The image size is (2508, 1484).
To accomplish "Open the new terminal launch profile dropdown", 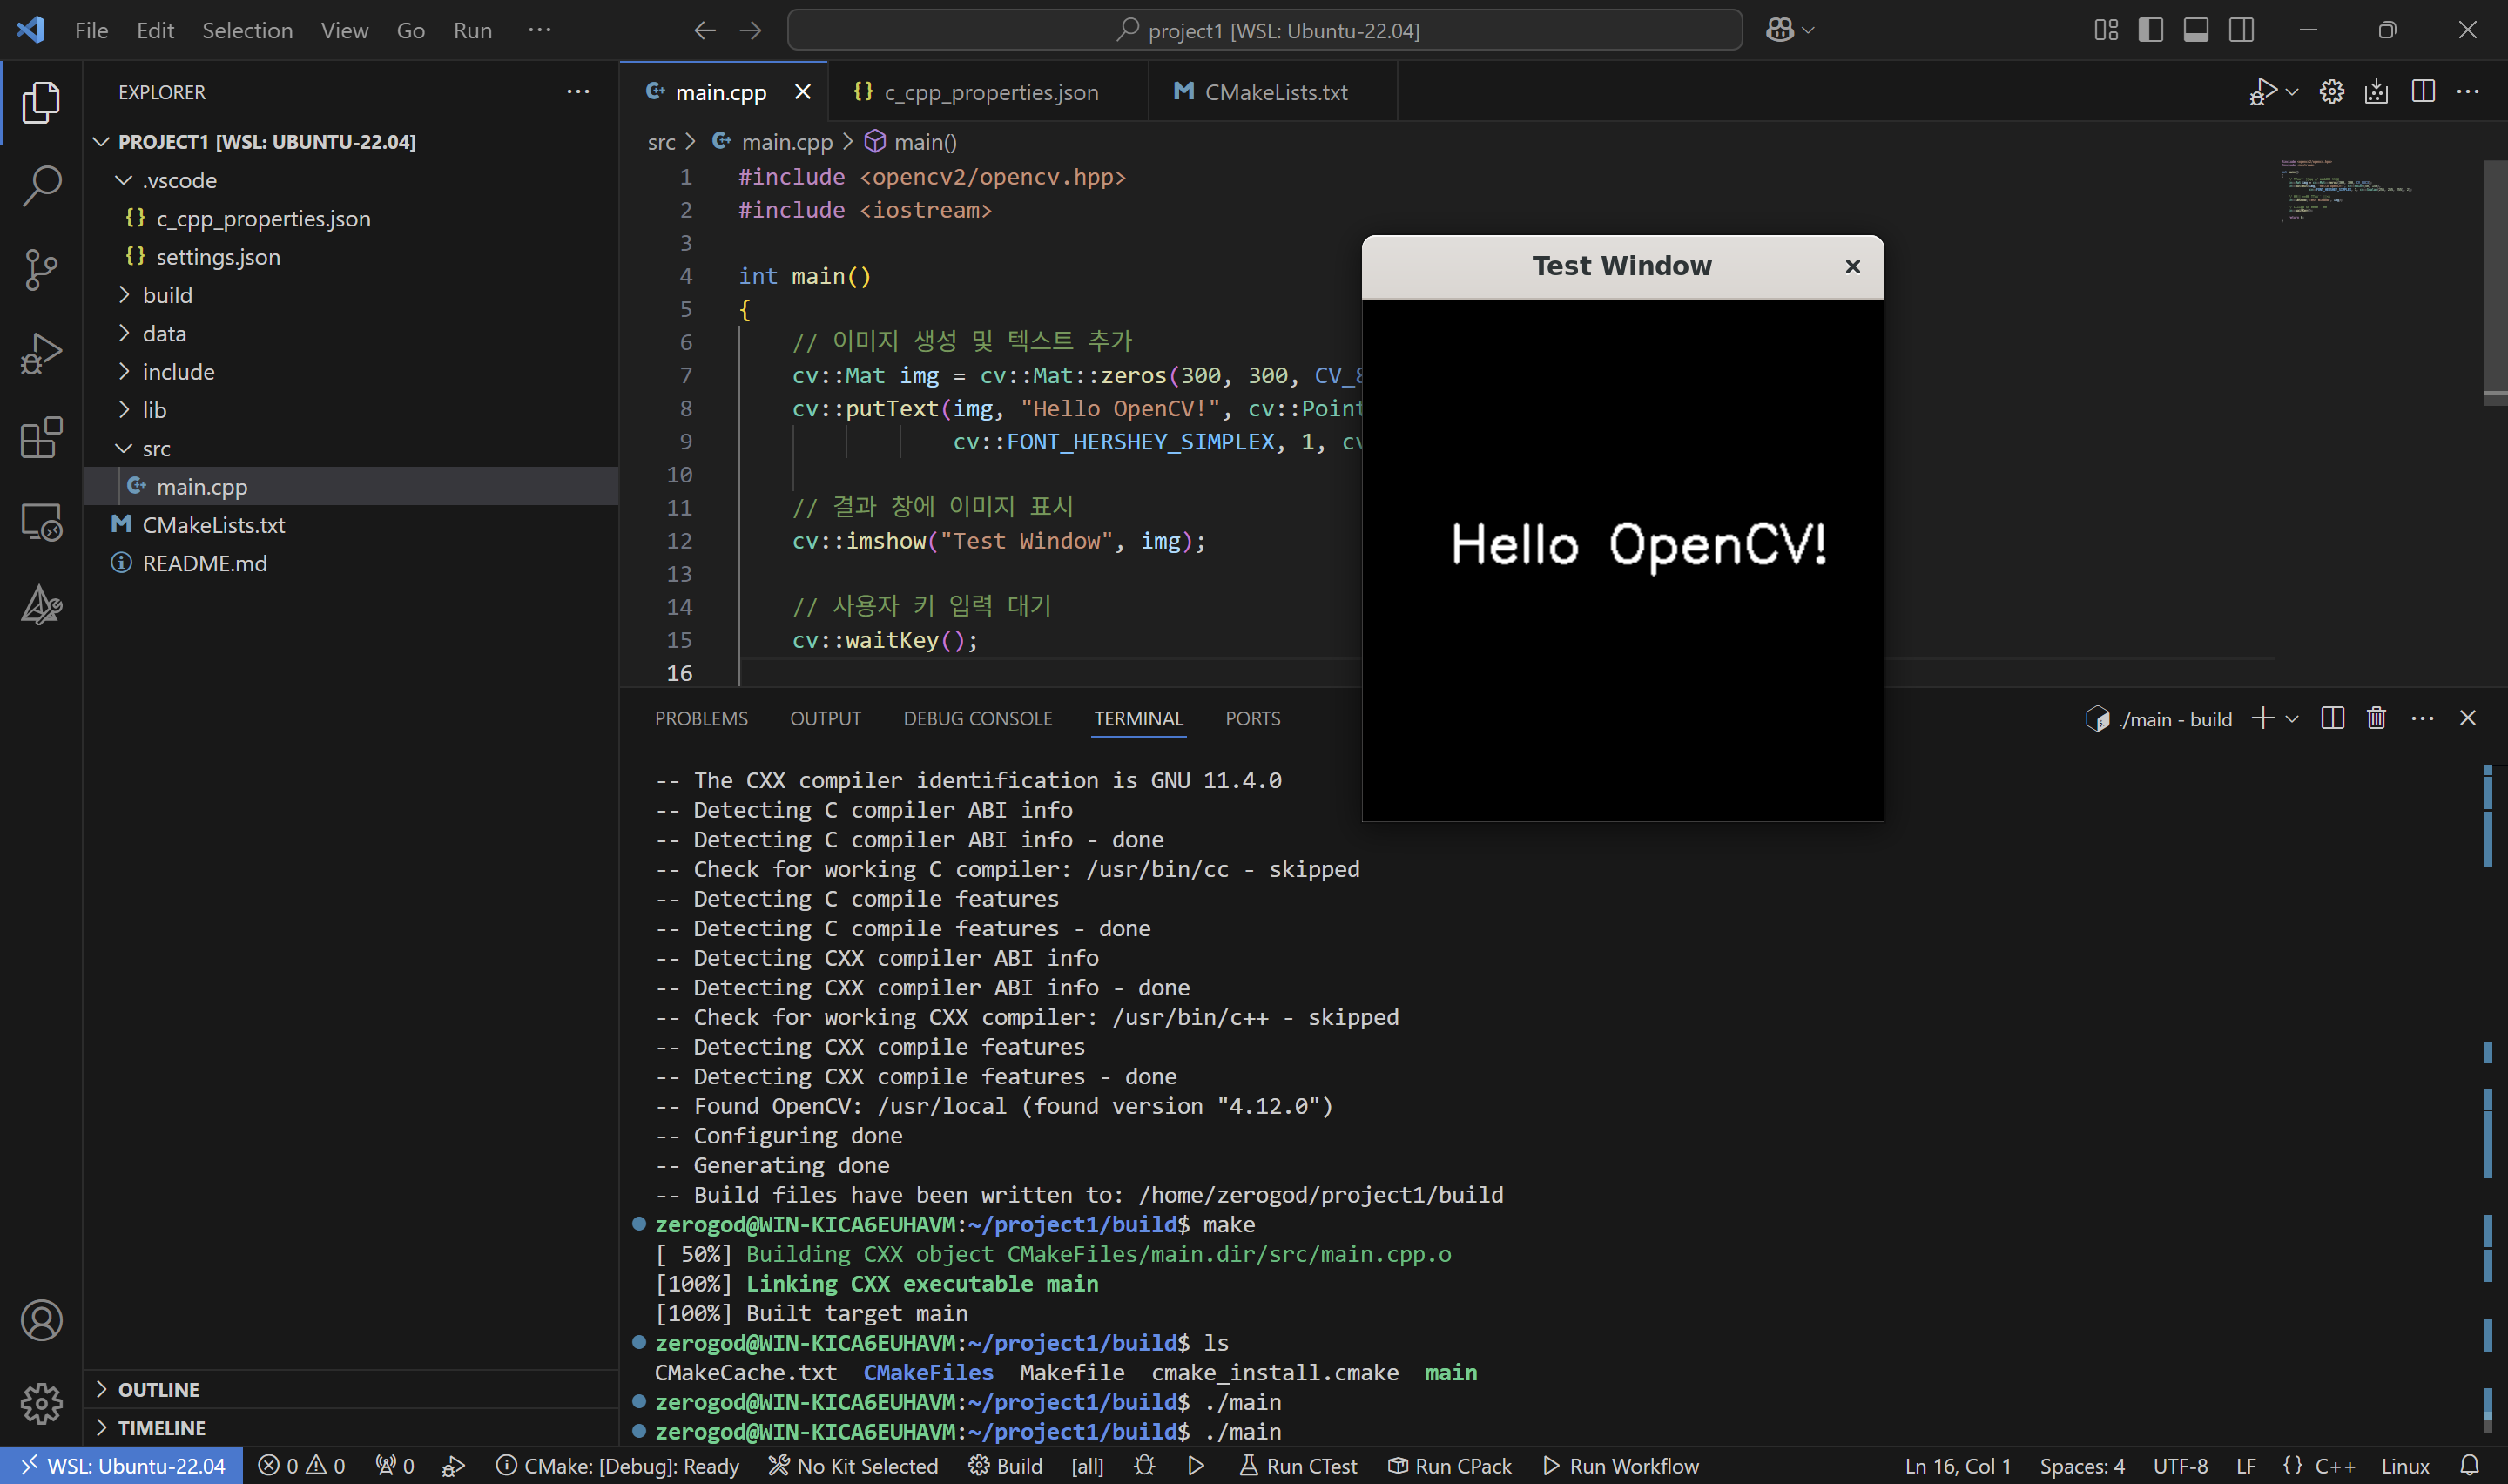I will (2292, 719).
